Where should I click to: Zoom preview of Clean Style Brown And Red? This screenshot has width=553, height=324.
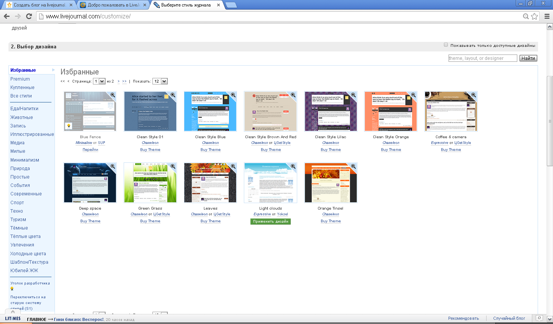click(293, 95)
